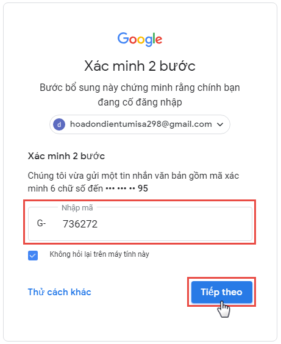Viewport: 281px width, 344px height.
Task: Click the bold 'Xác minh 2 bước' subheading
Action: click(66, 156)
